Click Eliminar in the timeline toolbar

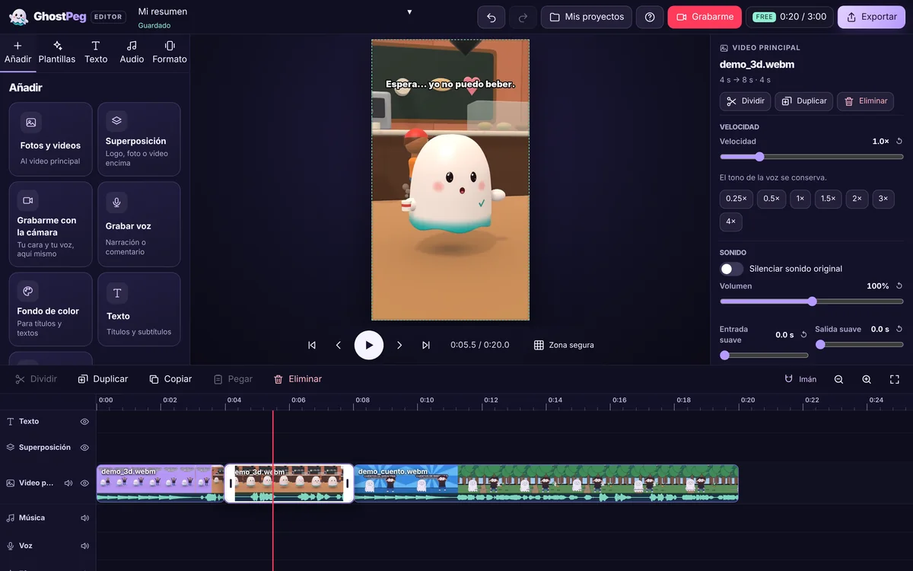297,379
